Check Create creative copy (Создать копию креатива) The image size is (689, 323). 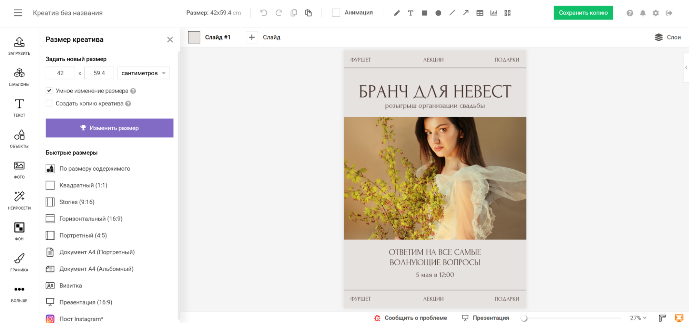tap(49, 104)
